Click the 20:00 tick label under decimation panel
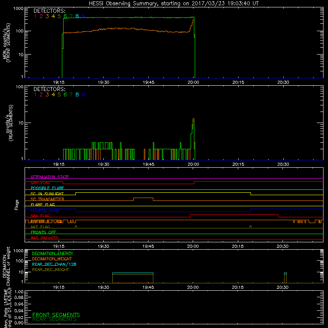Screen dimensions: 328x328 (x=193, y=287)
